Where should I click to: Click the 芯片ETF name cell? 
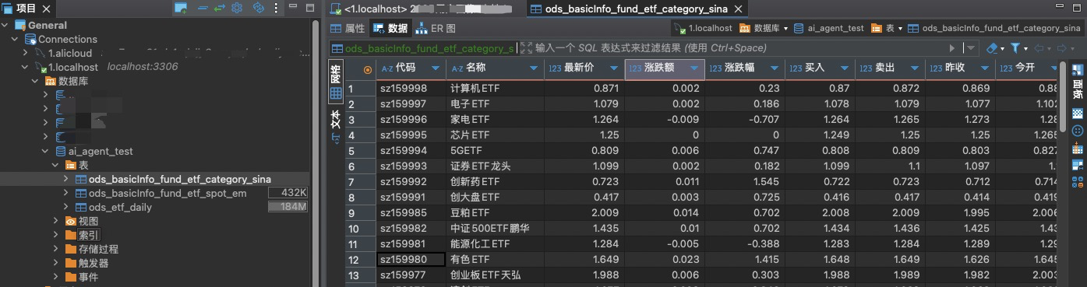[x=496, y=135]
